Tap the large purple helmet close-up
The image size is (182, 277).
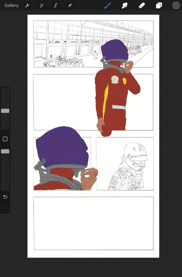(62, 147)
